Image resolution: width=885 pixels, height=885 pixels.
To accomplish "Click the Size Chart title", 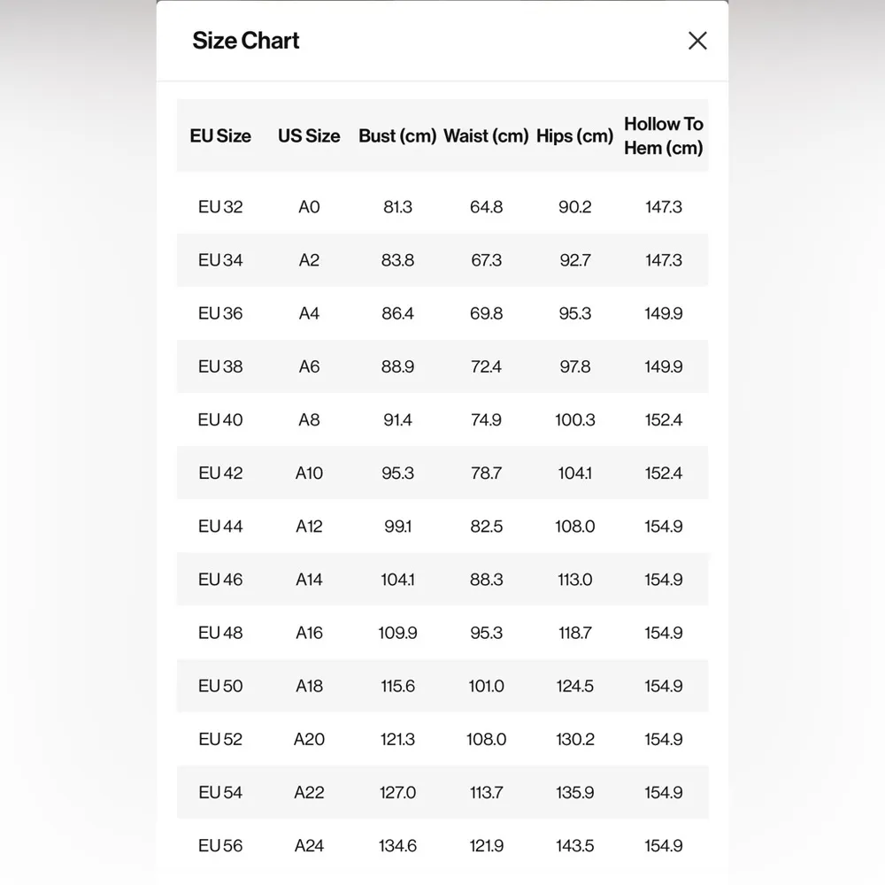I will click(246, 41).
